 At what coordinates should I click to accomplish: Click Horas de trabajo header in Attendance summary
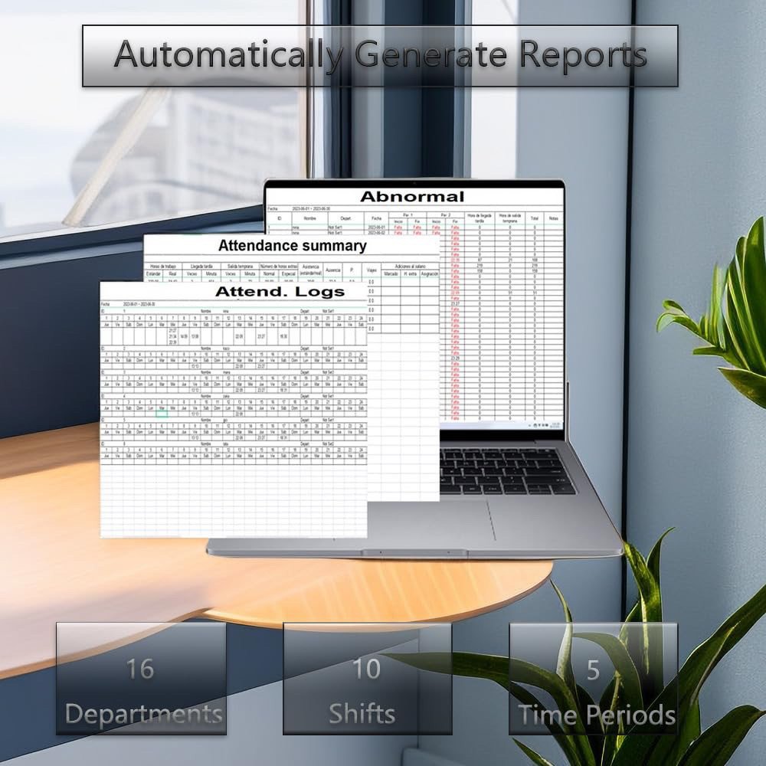(x=162, y=265)
